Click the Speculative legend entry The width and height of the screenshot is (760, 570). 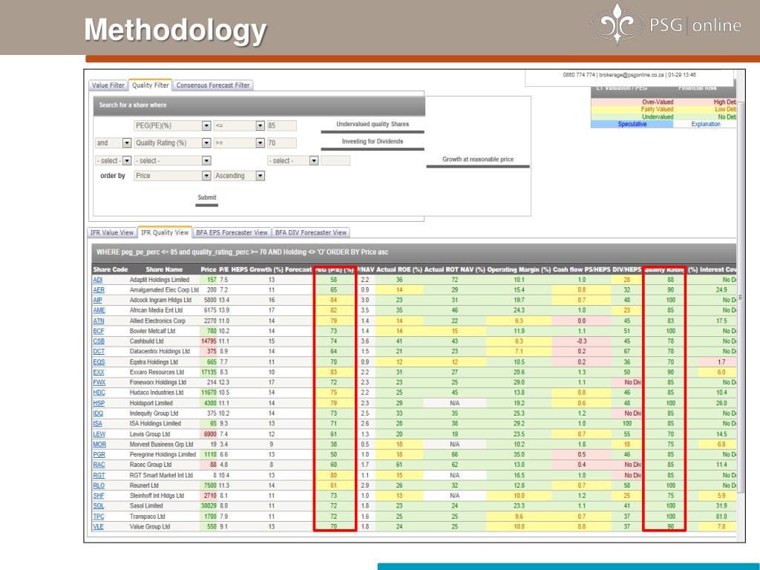point(632,124)
